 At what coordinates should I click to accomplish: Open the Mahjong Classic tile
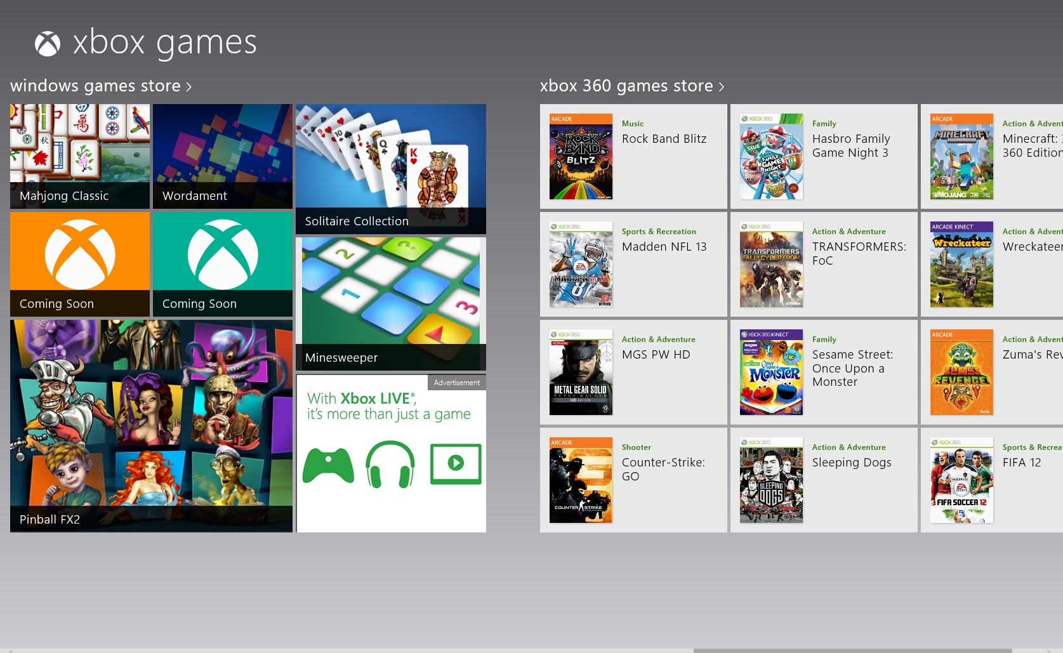[x=80, y=156]
